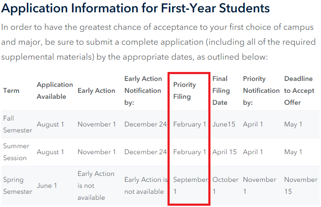Viewport: 321px width, 207px height.
Task: Select the Priority Notification by header
Action: [x=261, y=91]
